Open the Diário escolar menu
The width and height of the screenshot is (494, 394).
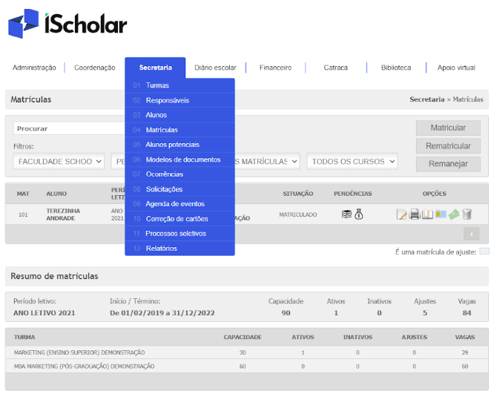click(x=215, y=68)
